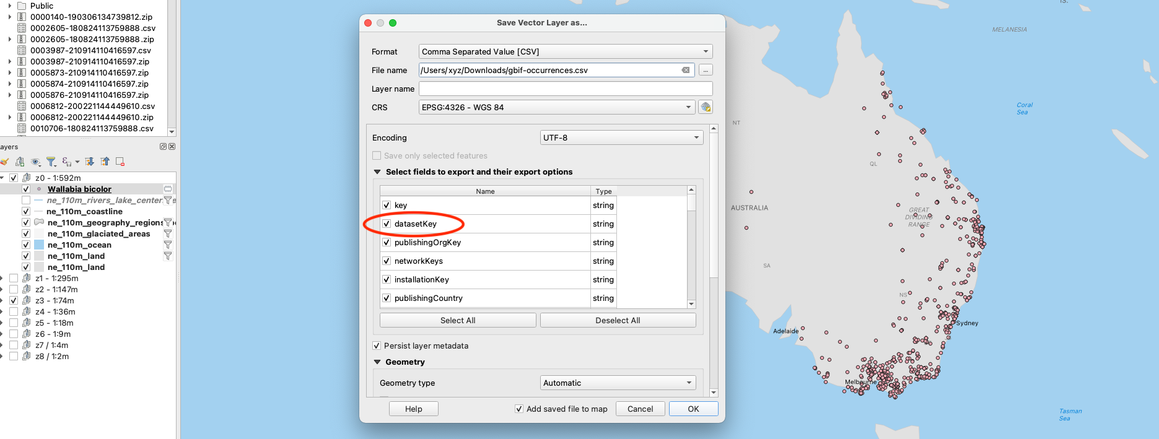Click the Select CRS globe icon
The height and width of the screenshot is (439, 1159).
(x=705, y=107)
